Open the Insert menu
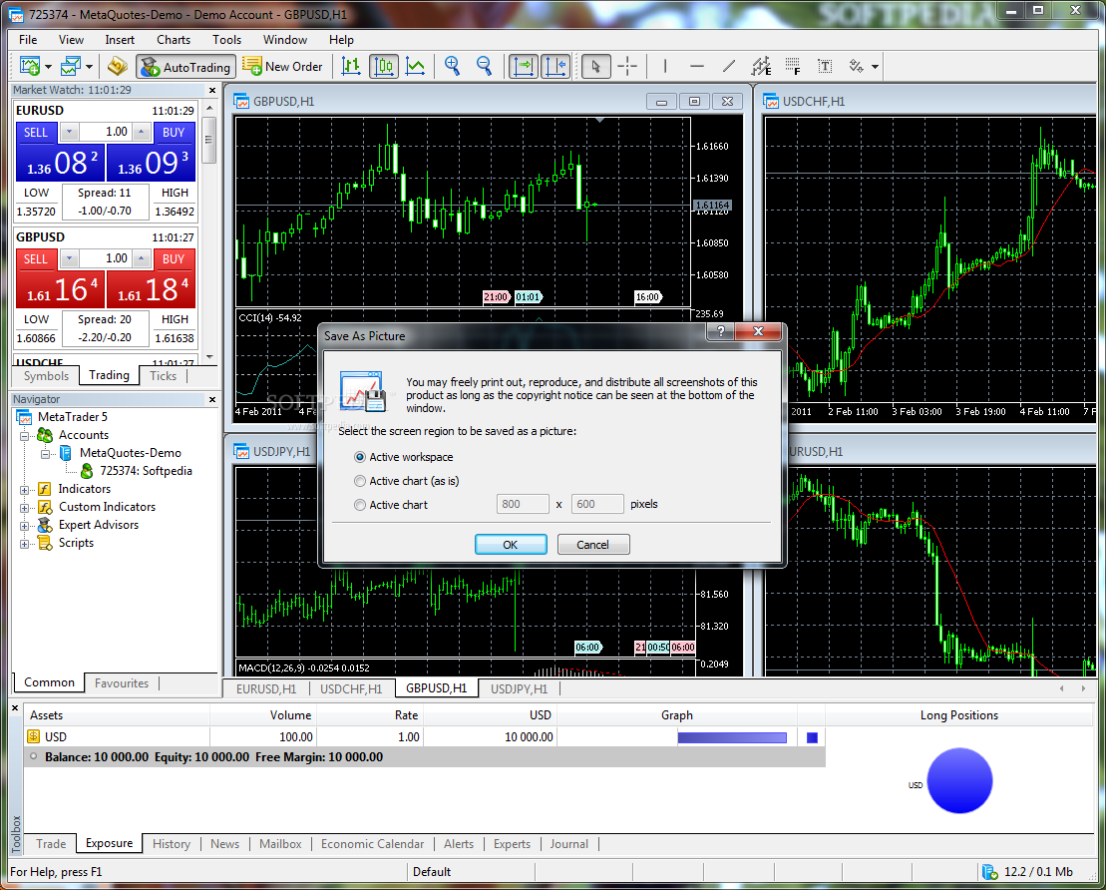 coord(120,40)
